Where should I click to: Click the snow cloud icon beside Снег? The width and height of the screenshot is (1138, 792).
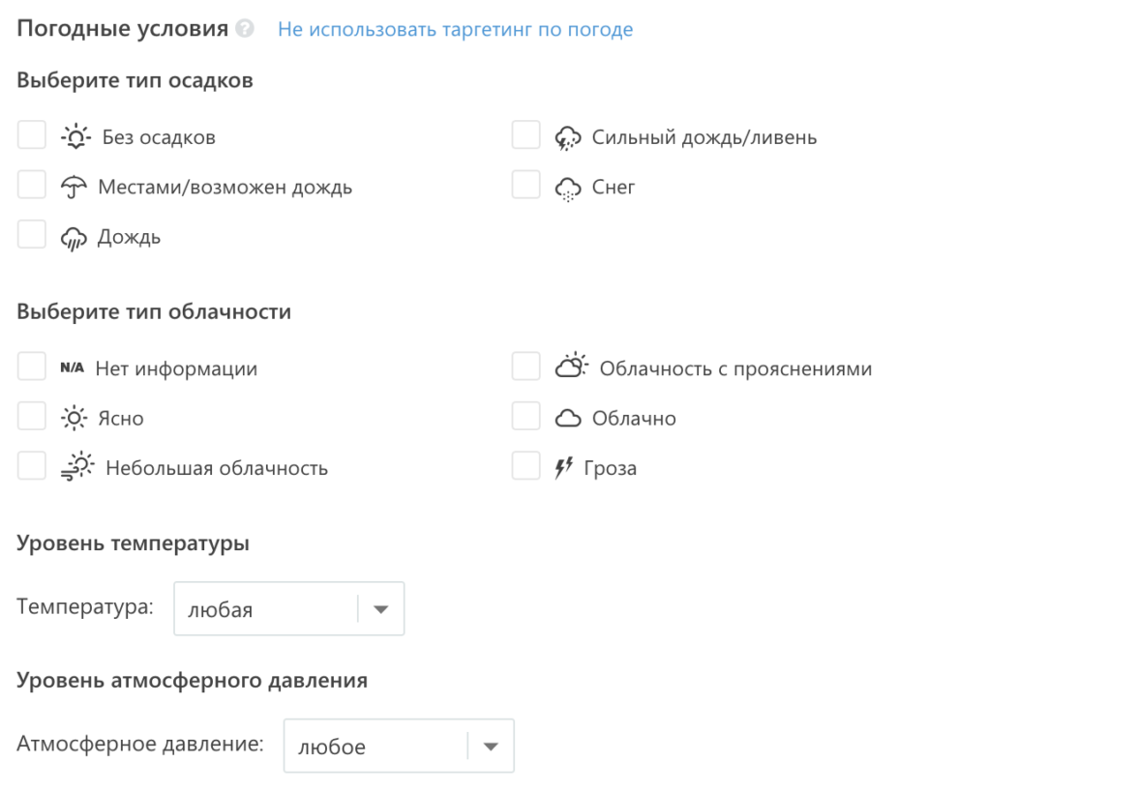tap(568, 188)
